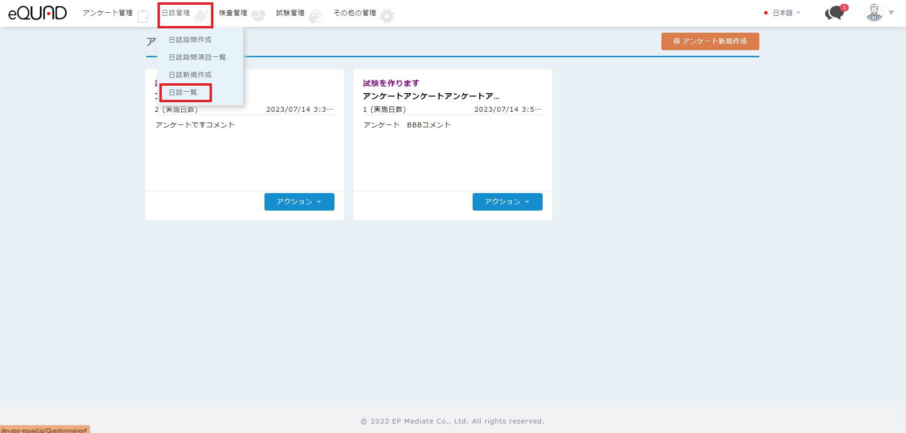Image resolution: width=906 pixels, height=433 pixels.
Task: Click the 検査管理 menu label
Action: (x=233, y=13)
